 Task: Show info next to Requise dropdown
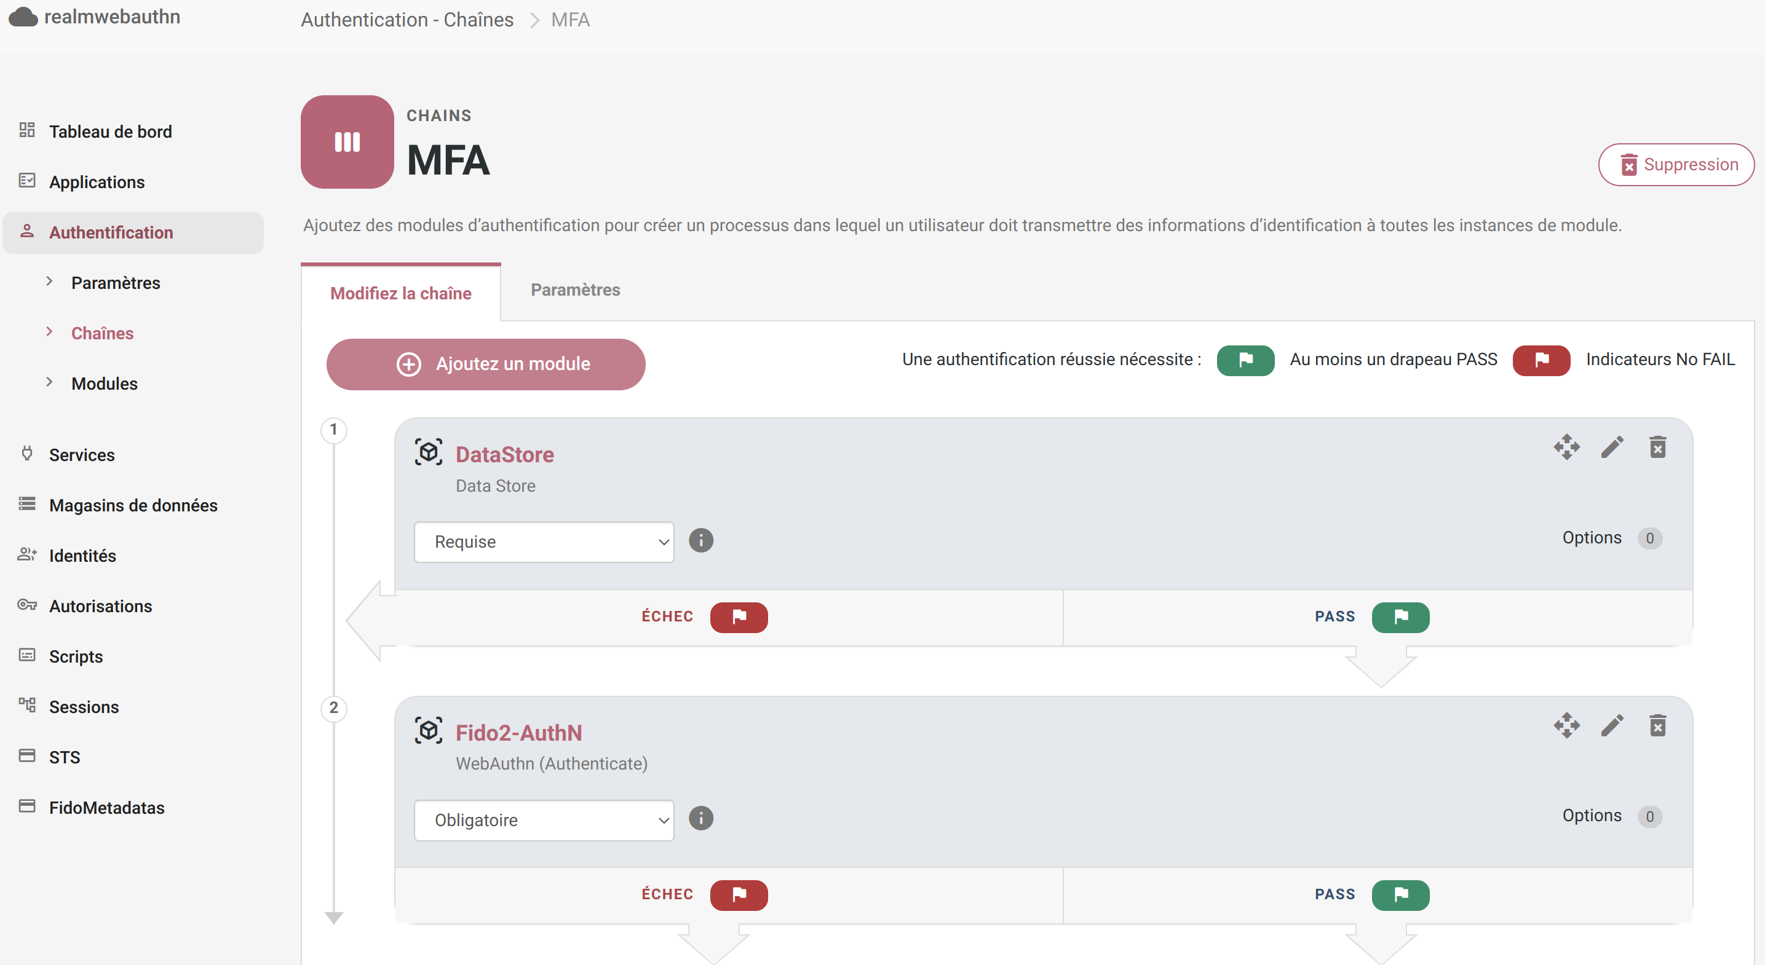pyautogui.click(x=700, y=540)
